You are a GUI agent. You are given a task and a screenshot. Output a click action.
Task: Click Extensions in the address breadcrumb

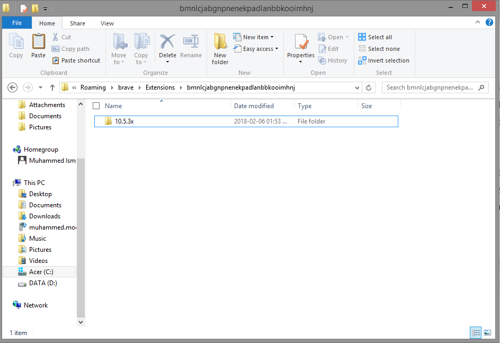[160, 87]
